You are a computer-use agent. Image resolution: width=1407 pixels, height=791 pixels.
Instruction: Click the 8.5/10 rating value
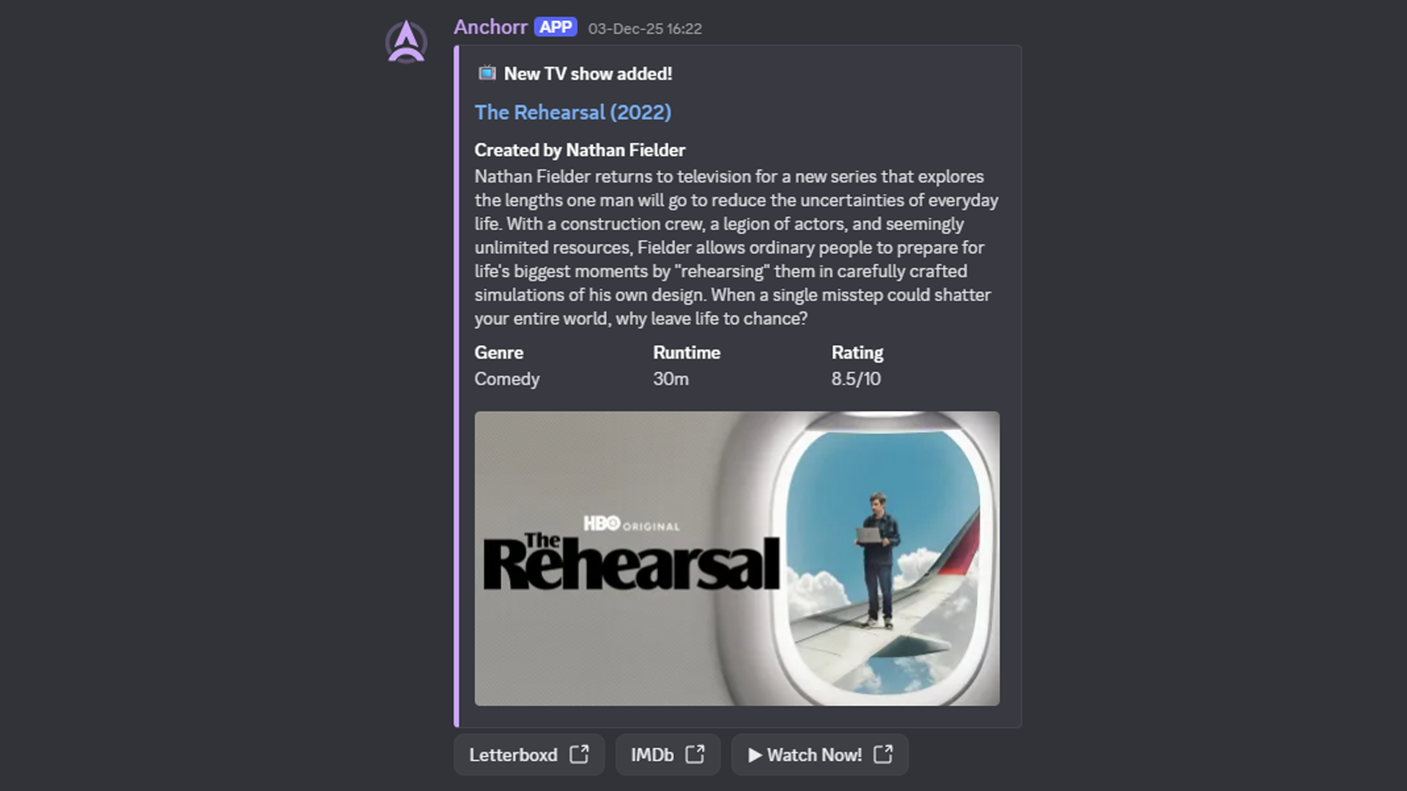tap(857, 379)
